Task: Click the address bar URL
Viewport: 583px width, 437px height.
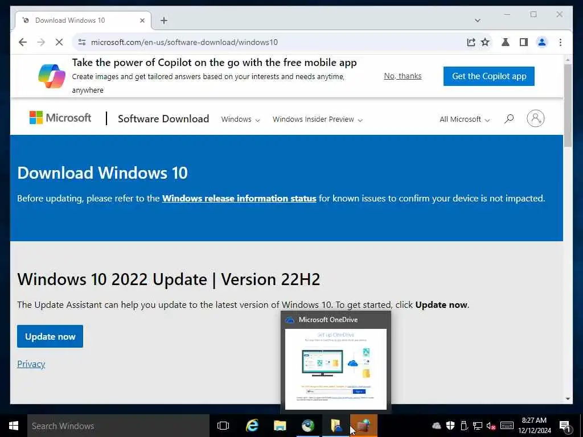Action: (x=184, y=42)
